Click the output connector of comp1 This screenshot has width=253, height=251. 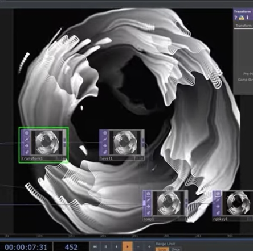[x=186, y=203]
